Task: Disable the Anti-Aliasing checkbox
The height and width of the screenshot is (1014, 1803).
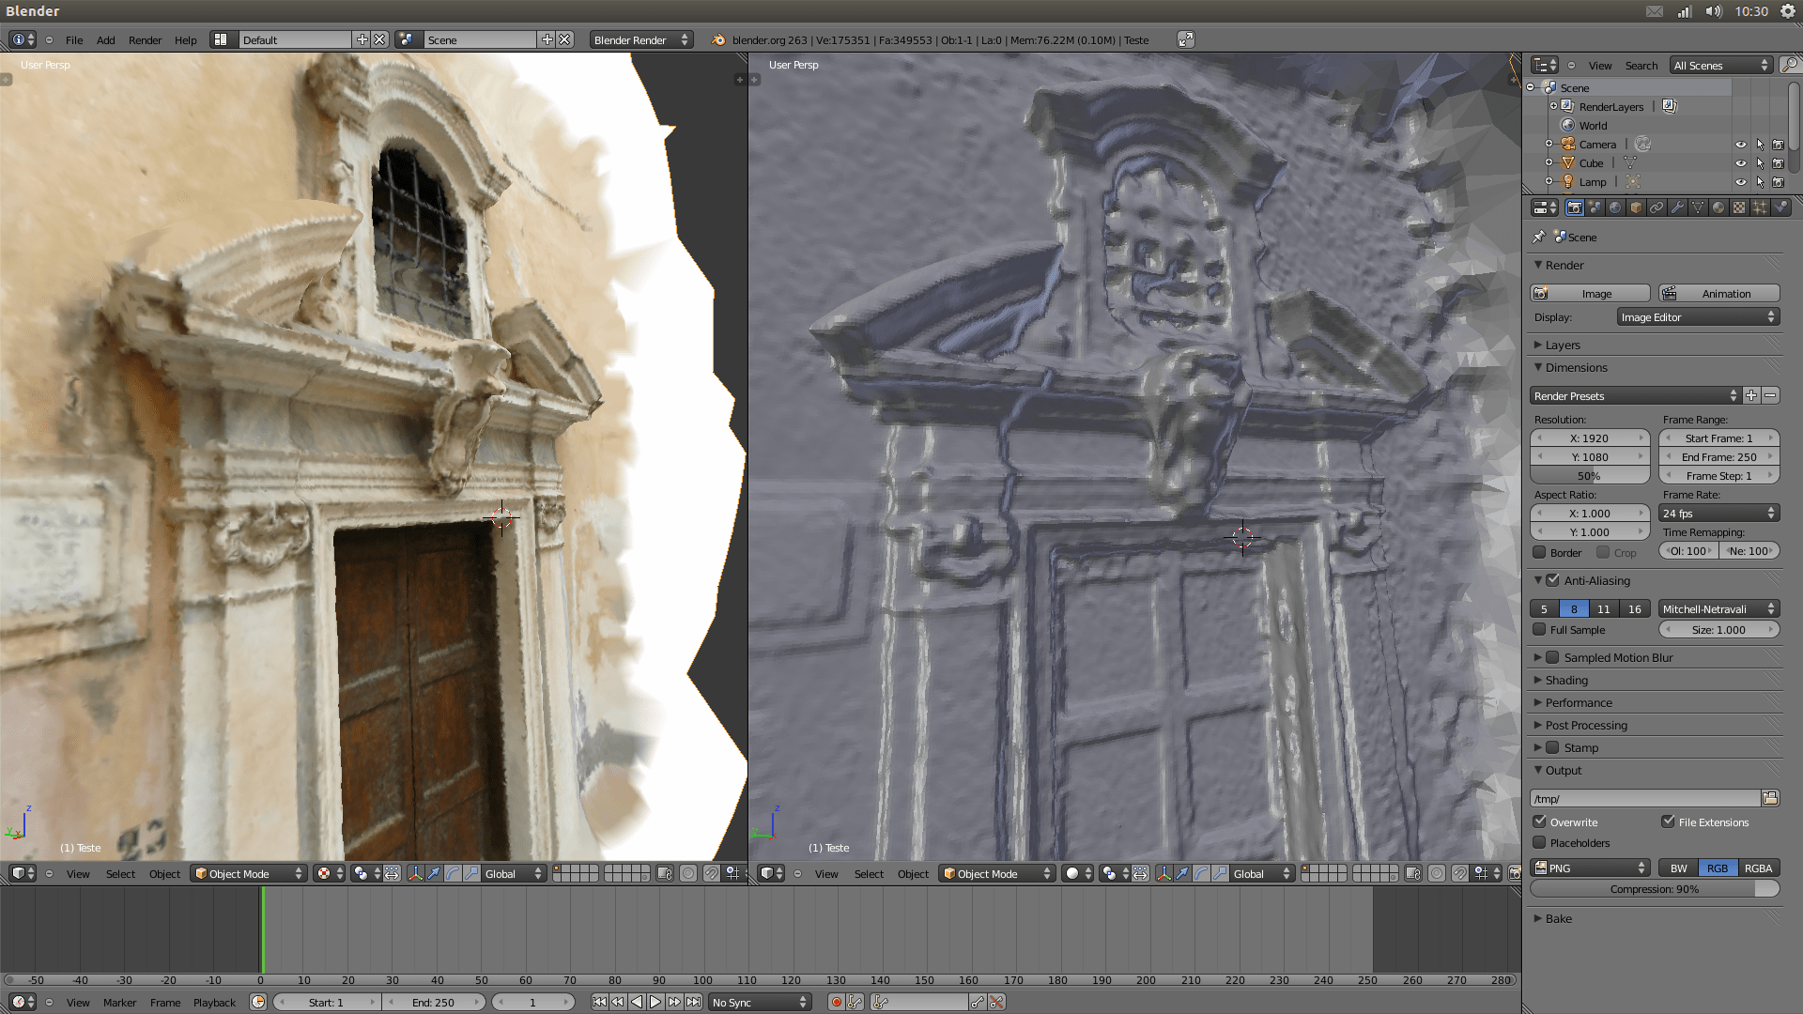Action: coord(1553,580)
